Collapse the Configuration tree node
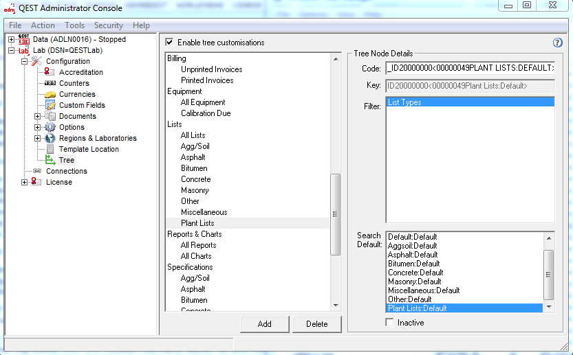This screenshot has height=355, width=573. click(x=24, y=61)
